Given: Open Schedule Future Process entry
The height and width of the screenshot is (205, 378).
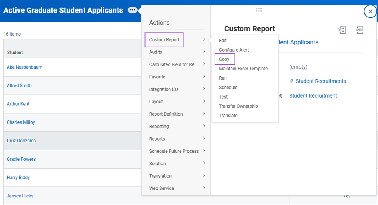Looking at the screenshot, I should pos(174,151).
